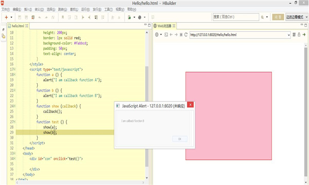Maximize the Web browser panel
Image resolution: width=309 pixels, height=185 pixels.
click(x=305, y=25)
